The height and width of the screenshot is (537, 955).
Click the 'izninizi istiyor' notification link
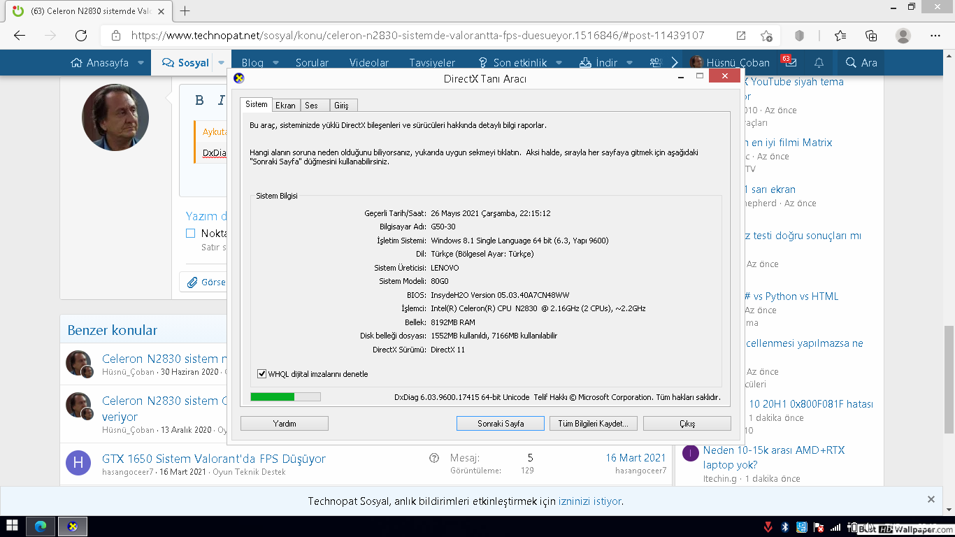pyautogui.click(x=590, y=501)
